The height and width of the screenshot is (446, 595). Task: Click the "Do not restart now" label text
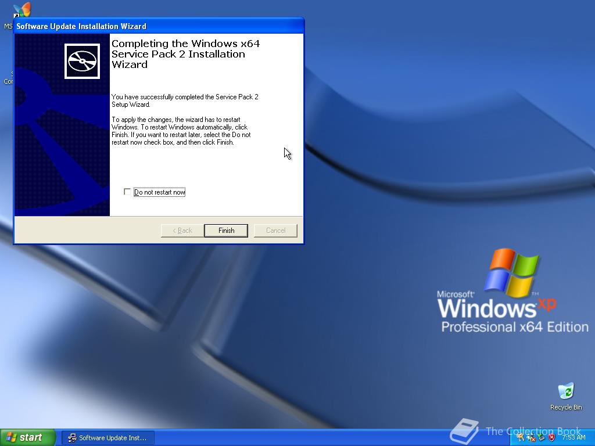click(x=159, y=192)
